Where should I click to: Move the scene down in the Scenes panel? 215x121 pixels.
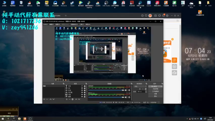pos(53,99)
